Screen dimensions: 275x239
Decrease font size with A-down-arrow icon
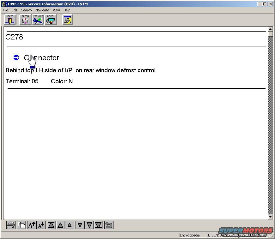pyautogui.click(x=41, y=225)
